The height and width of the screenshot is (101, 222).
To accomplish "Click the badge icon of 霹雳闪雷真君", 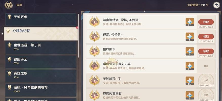I will (x=94, y=95).
